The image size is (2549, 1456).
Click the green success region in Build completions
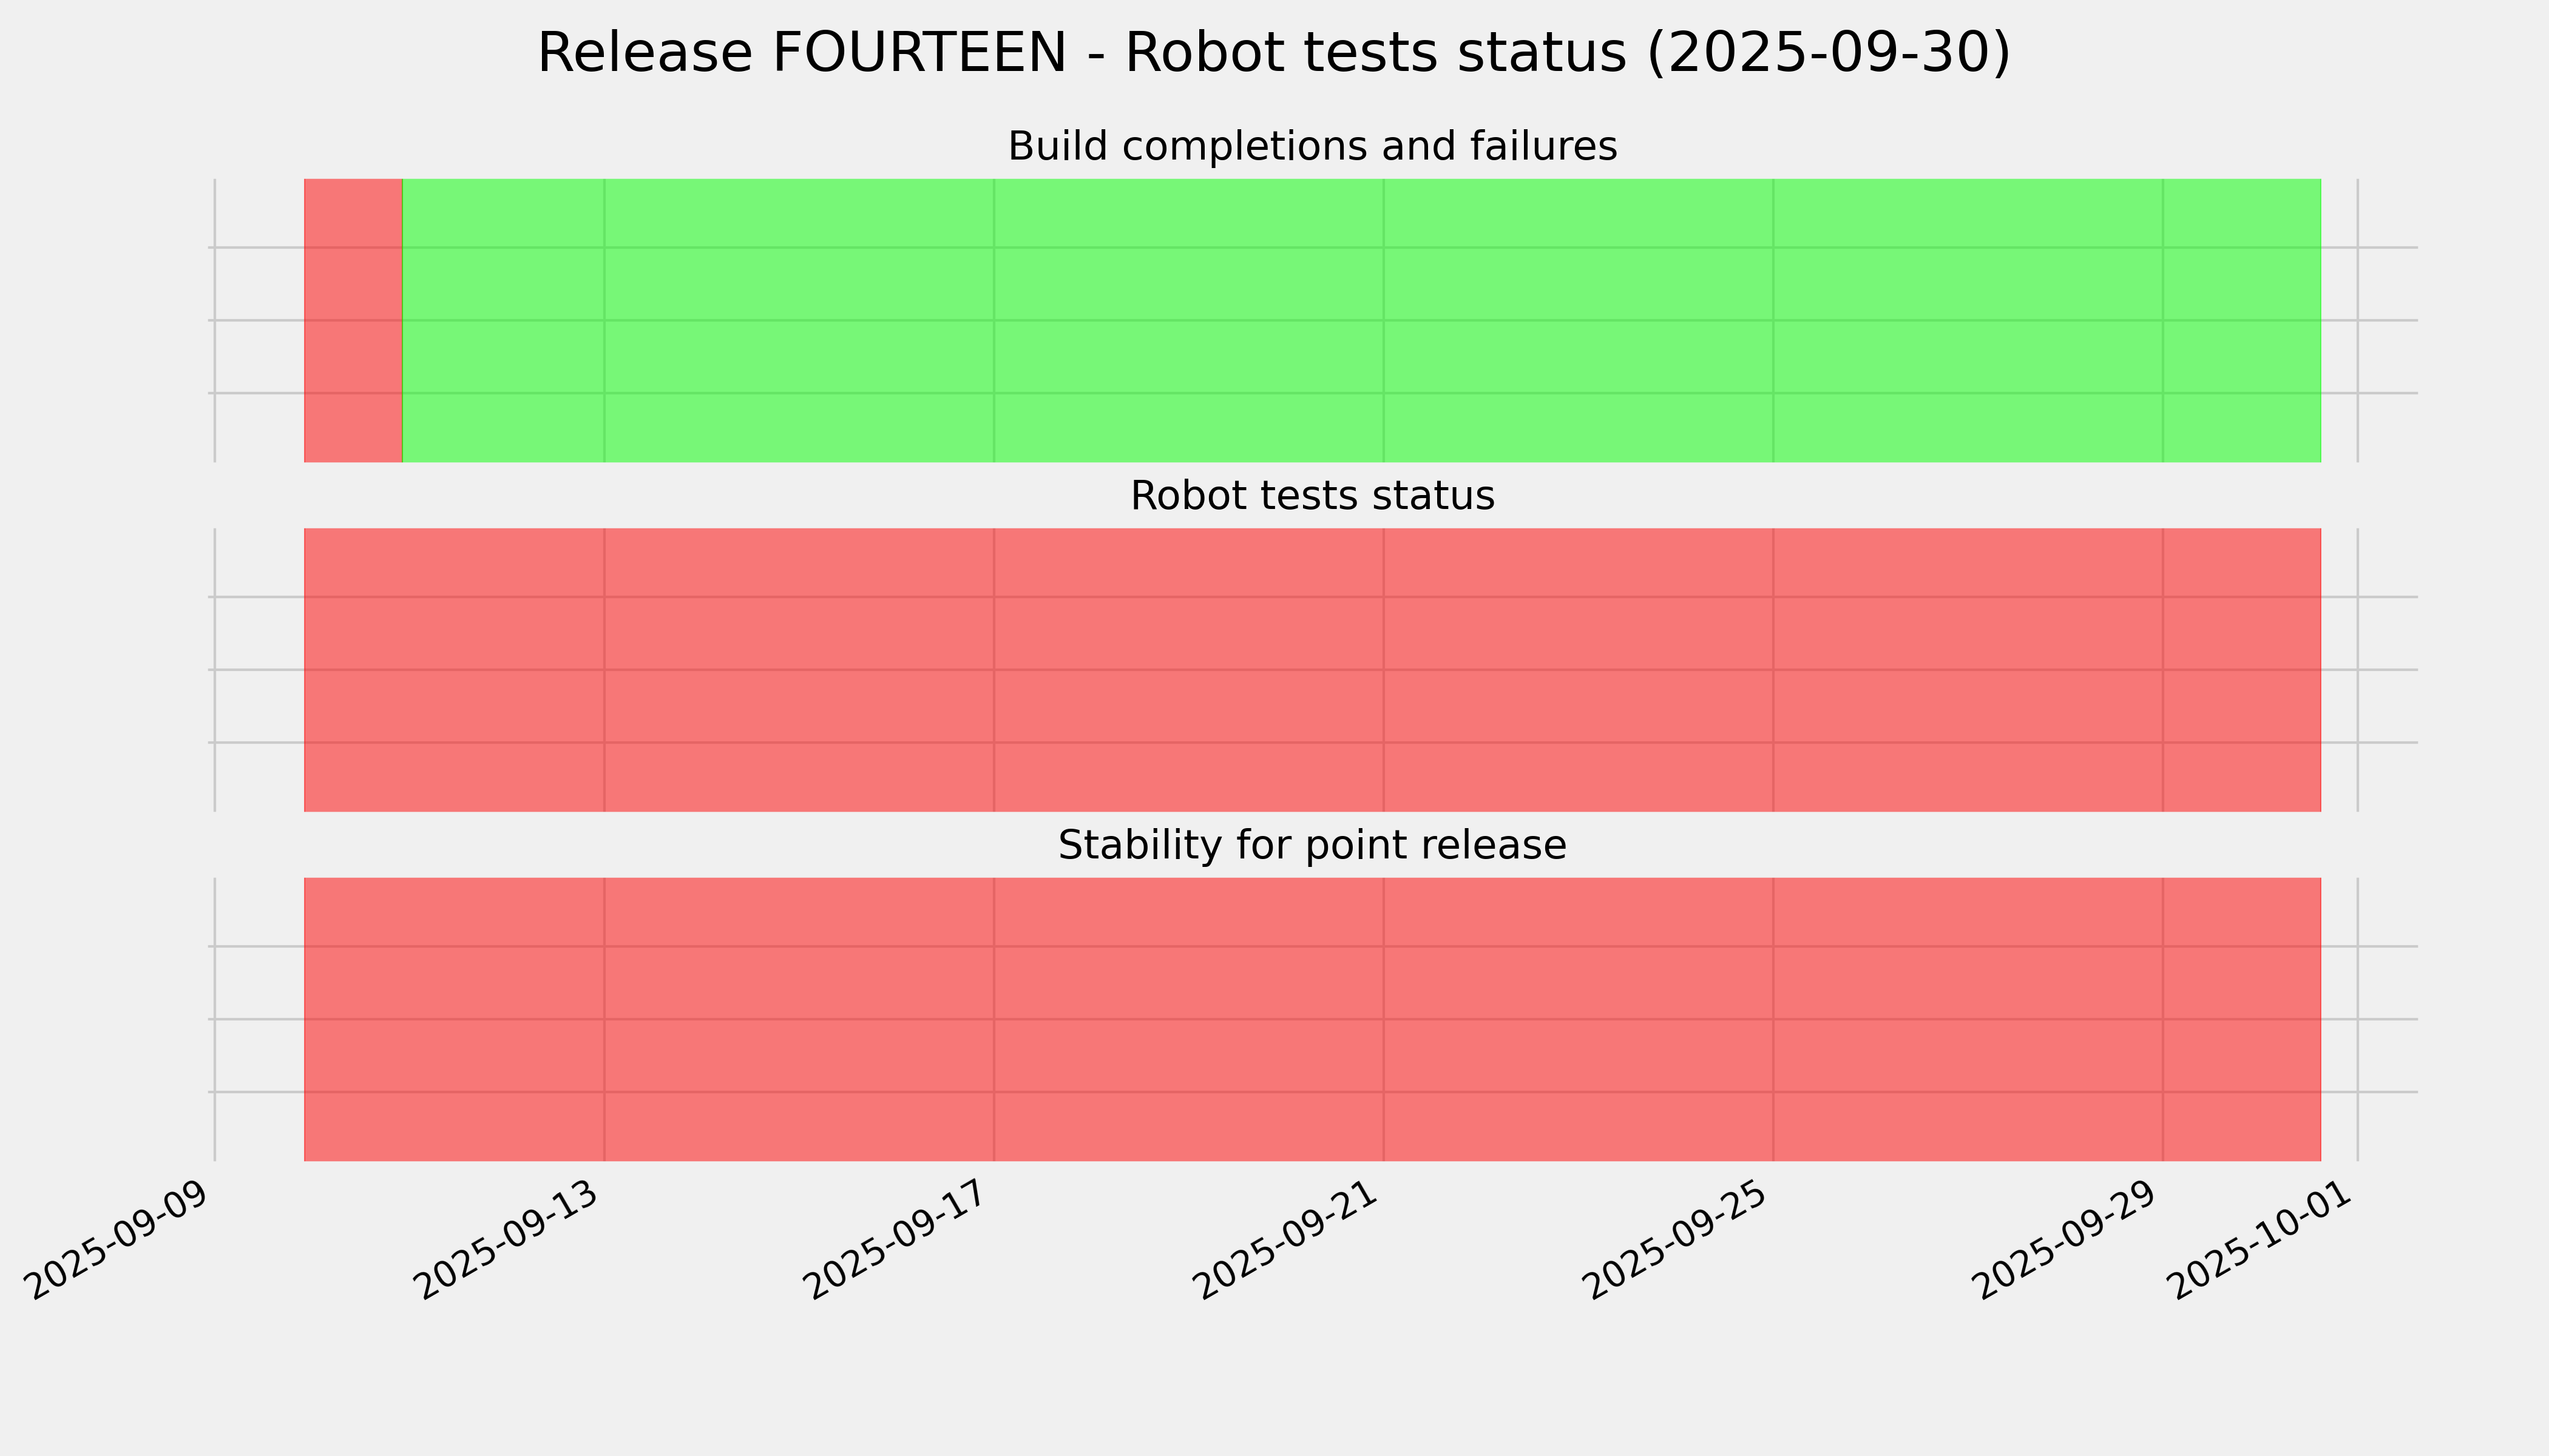point(1361,320)
